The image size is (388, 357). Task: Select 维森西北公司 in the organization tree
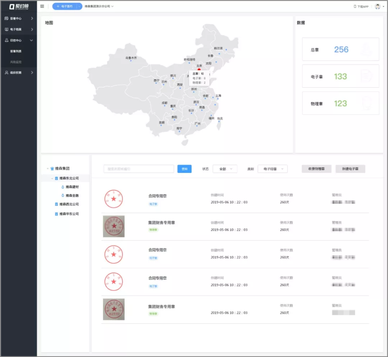coord(69,204)
